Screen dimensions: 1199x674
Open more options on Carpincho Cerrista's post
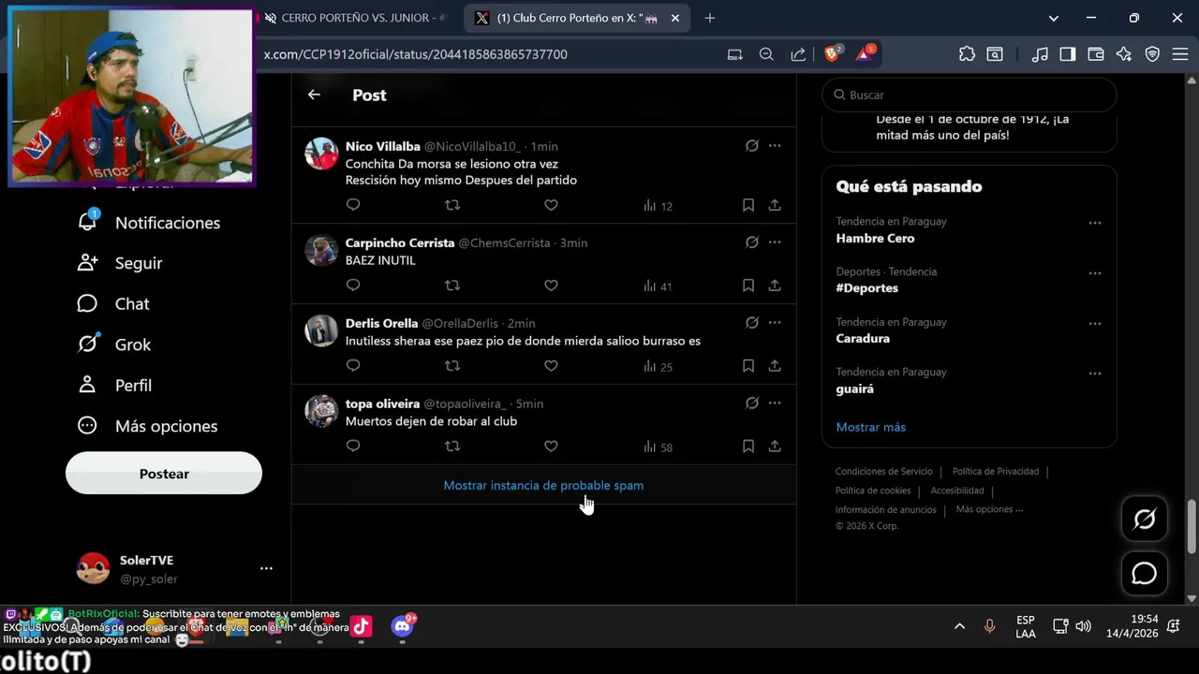(x=775, y=242)
